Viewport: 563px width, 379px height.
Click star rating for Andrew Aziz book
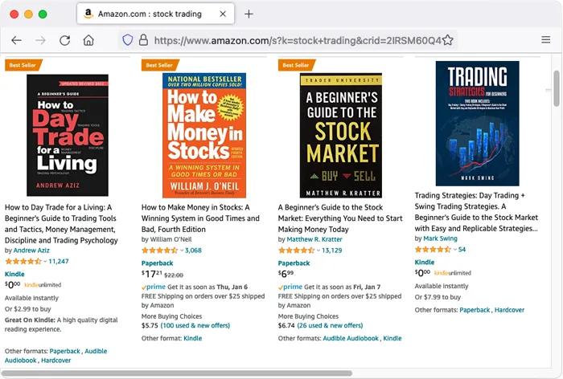click(x=23, y=262)
